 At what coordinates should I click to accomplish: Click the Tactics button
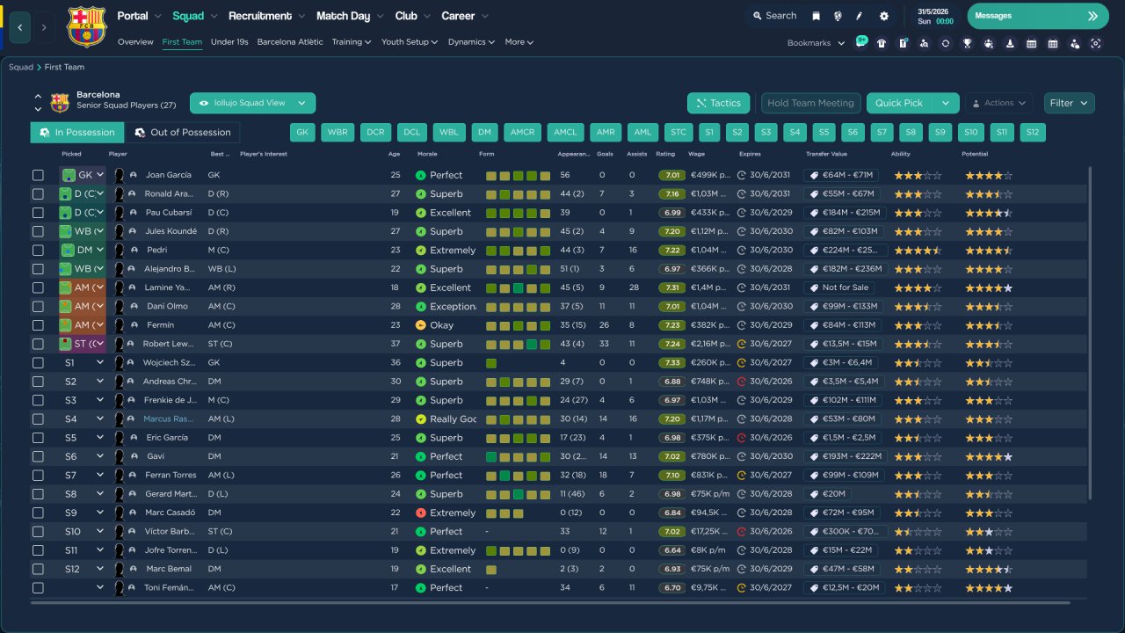click(718, 103)
